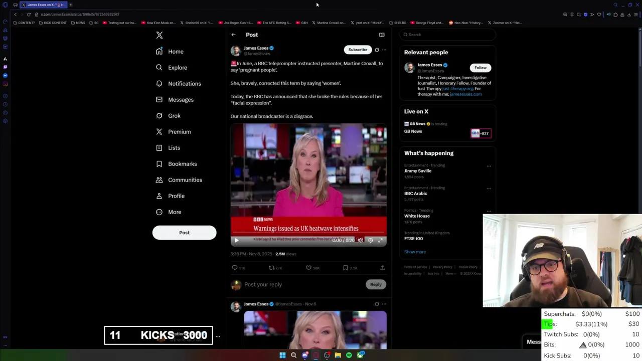
Task: Open Windows taskbar search
Action: coord(293,355)
